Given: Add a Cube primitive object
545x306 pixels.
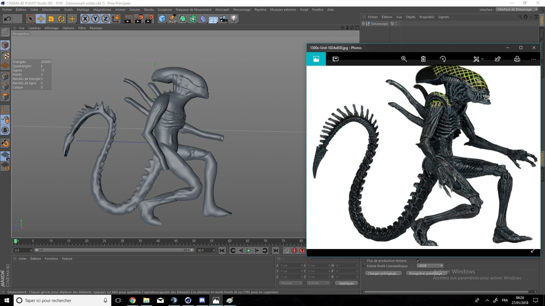Looking at the screenshot, I should [x=162, y=19].
